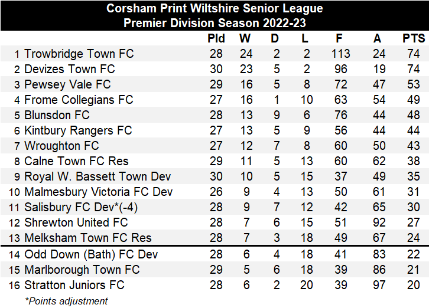Viewport: 429px width, 308px height.
Task: Click the PTS column header
Action: 414,38
